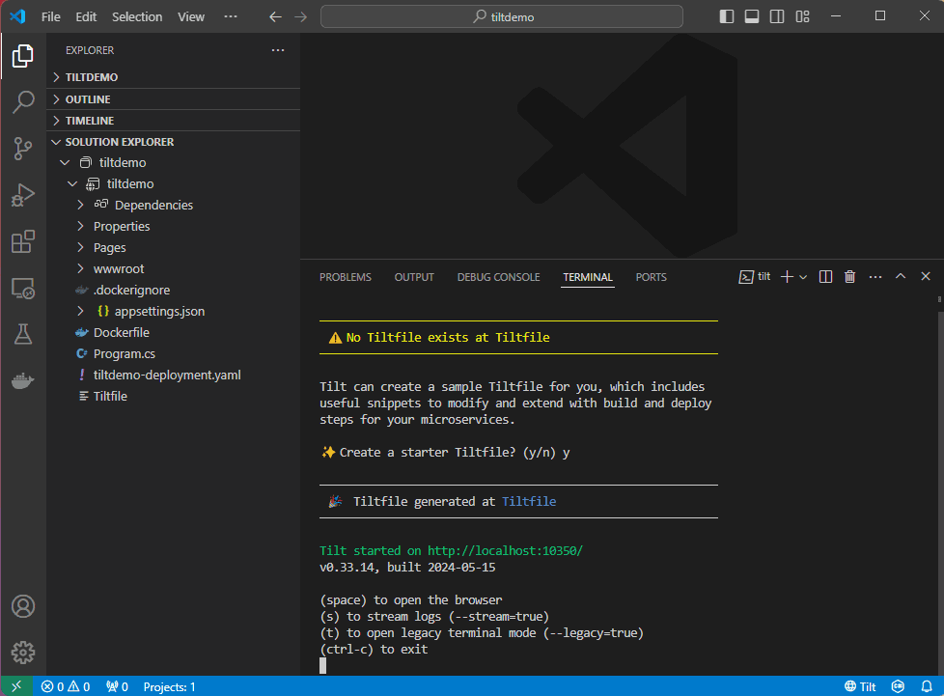Click the Tilt status bar item
The width and height of the screenshot is (944, 696).
click(860, 686)
